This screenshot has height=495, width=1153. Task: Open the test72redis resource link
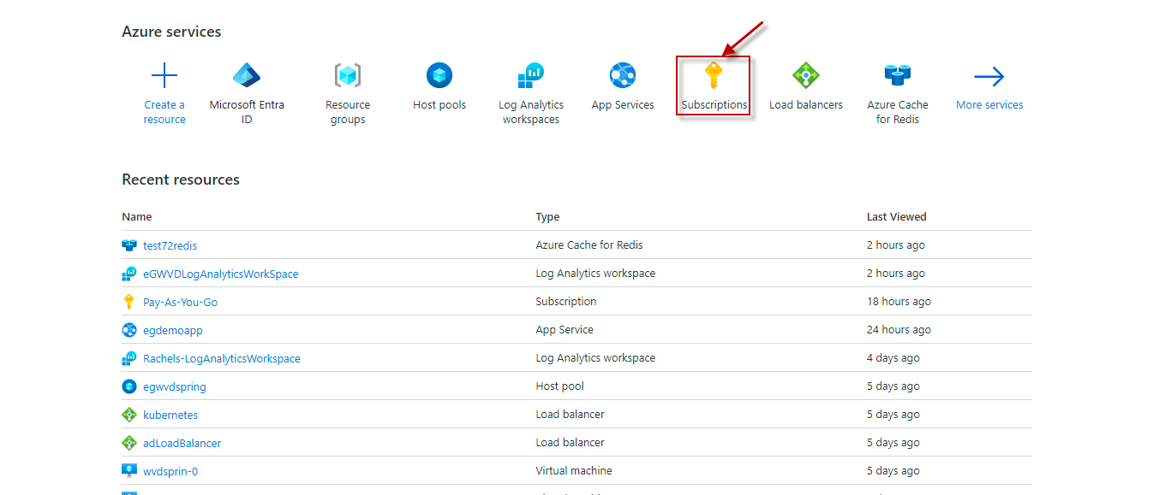click(170, 245)
